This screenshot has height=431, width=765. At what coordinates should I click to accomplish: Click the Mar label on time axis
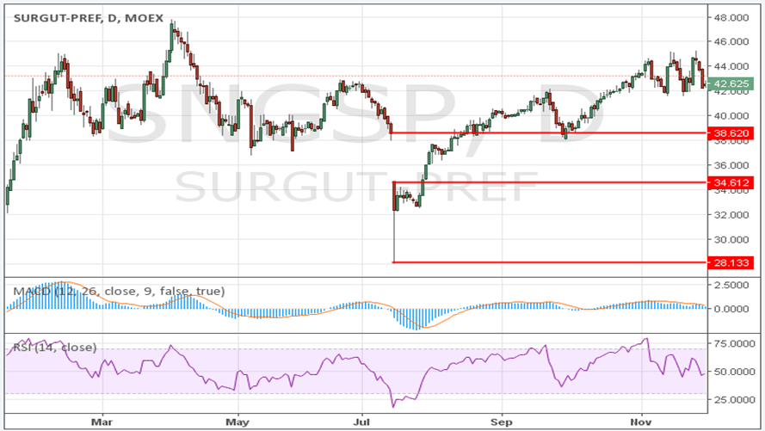[102, 422]
